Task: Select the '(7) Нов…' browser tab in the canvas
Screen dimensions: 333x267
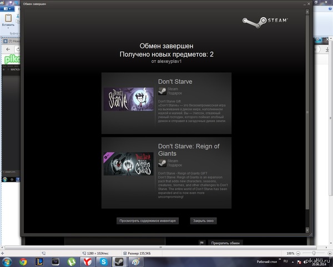Action: (x=12, y=41)
